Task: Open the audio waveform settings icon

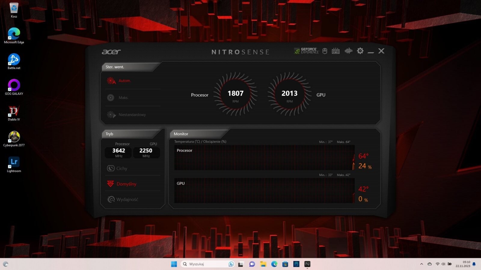Action: pyautogui.click(x=348, y=51)
